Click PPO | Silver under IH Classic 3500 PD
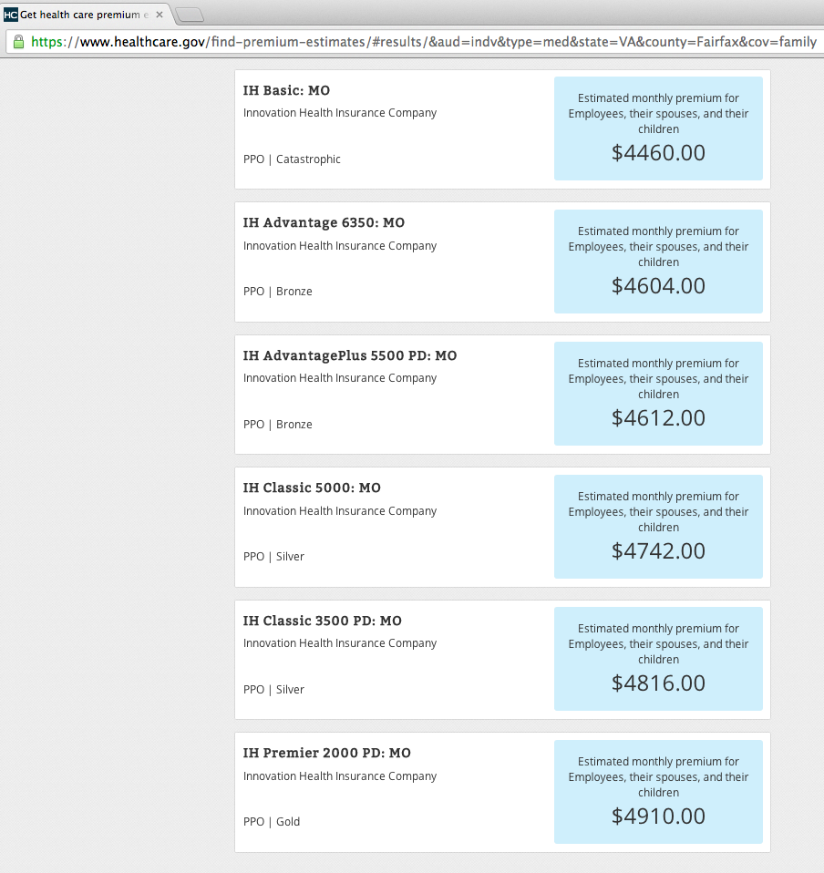824x873 pixels. click(x=273, y=689)
